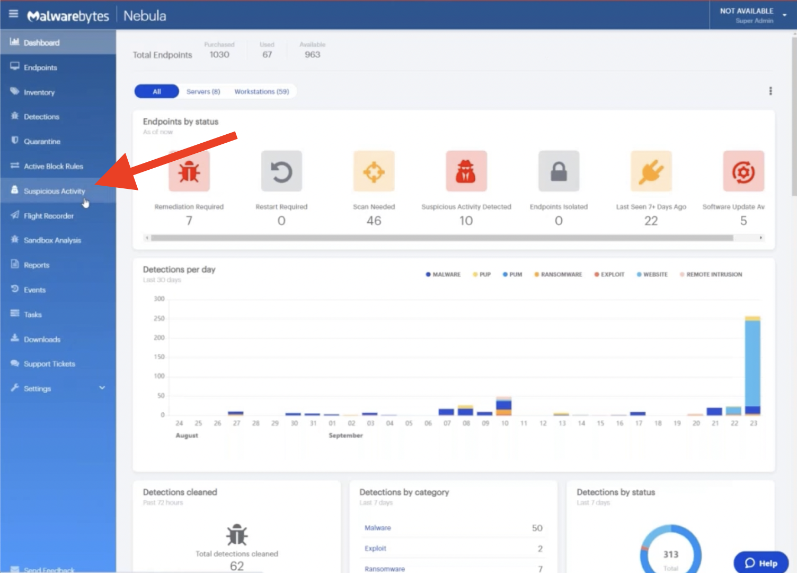797x573 pixels.
Task: Click the Detections by status donut chart
Action: 671,549
